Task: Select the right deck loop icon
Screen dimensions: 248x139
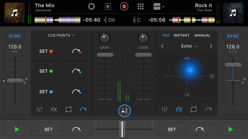Action: [x=194, y=109]
